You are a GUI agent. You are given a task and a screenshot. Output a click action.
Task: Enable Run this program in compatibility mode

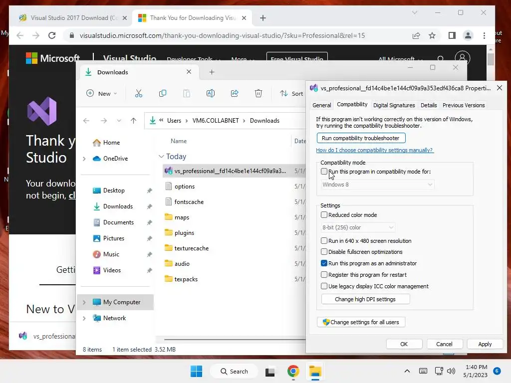324,172
